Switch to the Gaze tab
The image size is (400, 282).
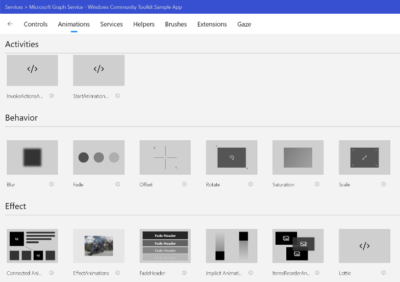[244, 24]
